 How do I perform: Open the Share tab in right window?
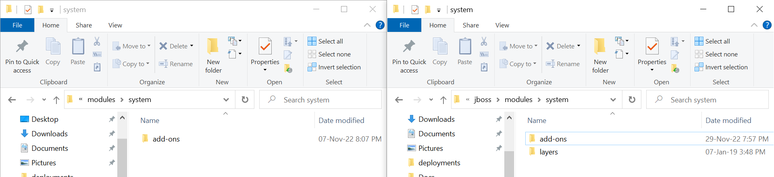coord(470,25)
